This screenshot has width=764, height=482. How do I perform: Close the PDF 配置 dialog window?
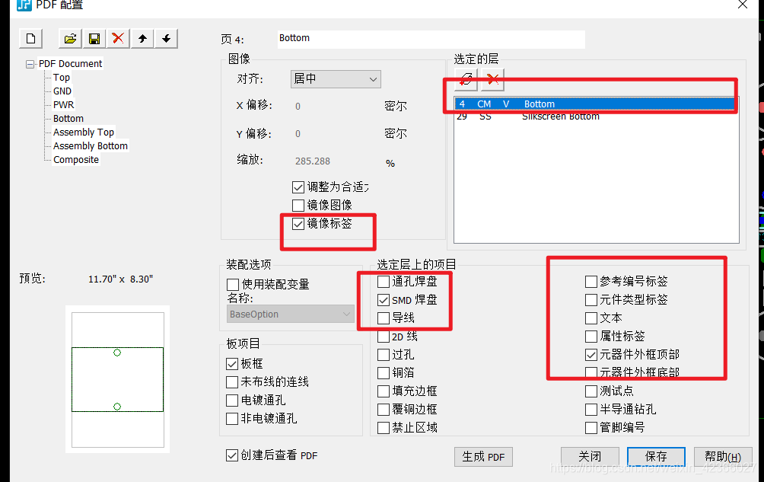pos(743,5)
